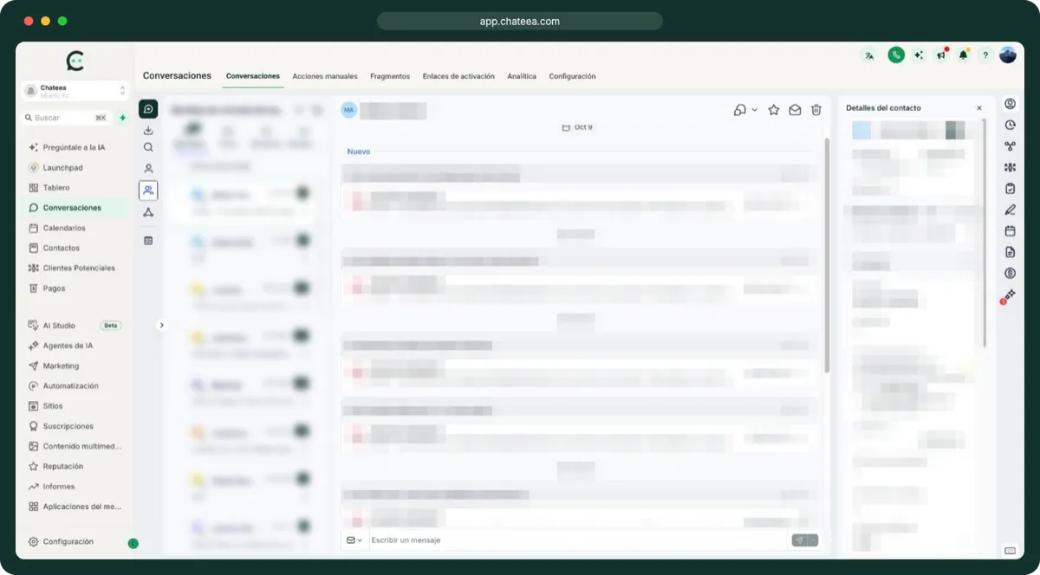Open the megaphone announcements icon

[941, 55]
